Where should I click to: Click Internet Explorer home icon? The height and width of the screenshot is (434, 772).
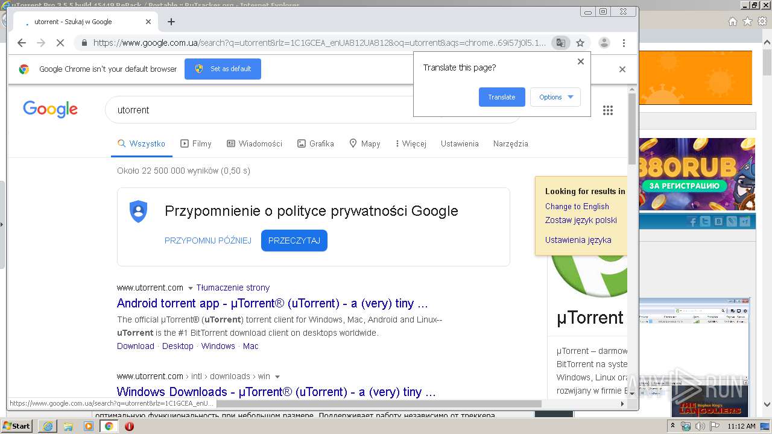click(732, 22)
